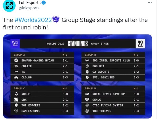This screenshot has height=119, width=157.
Task: Click the @lolesports handle
Action: pyautogui.click(x=29, y=8)
